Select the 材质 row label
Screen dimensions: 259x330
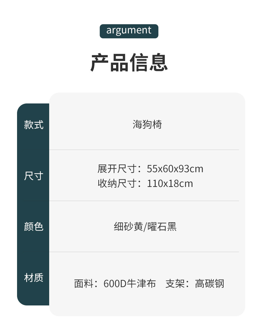[x=33, y=278]
